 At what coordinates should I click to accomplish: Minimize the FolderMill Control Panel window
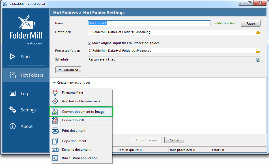[242, 3]
